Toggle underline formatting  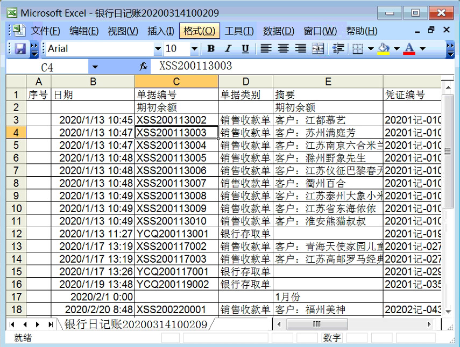click(x=245, y=49)
